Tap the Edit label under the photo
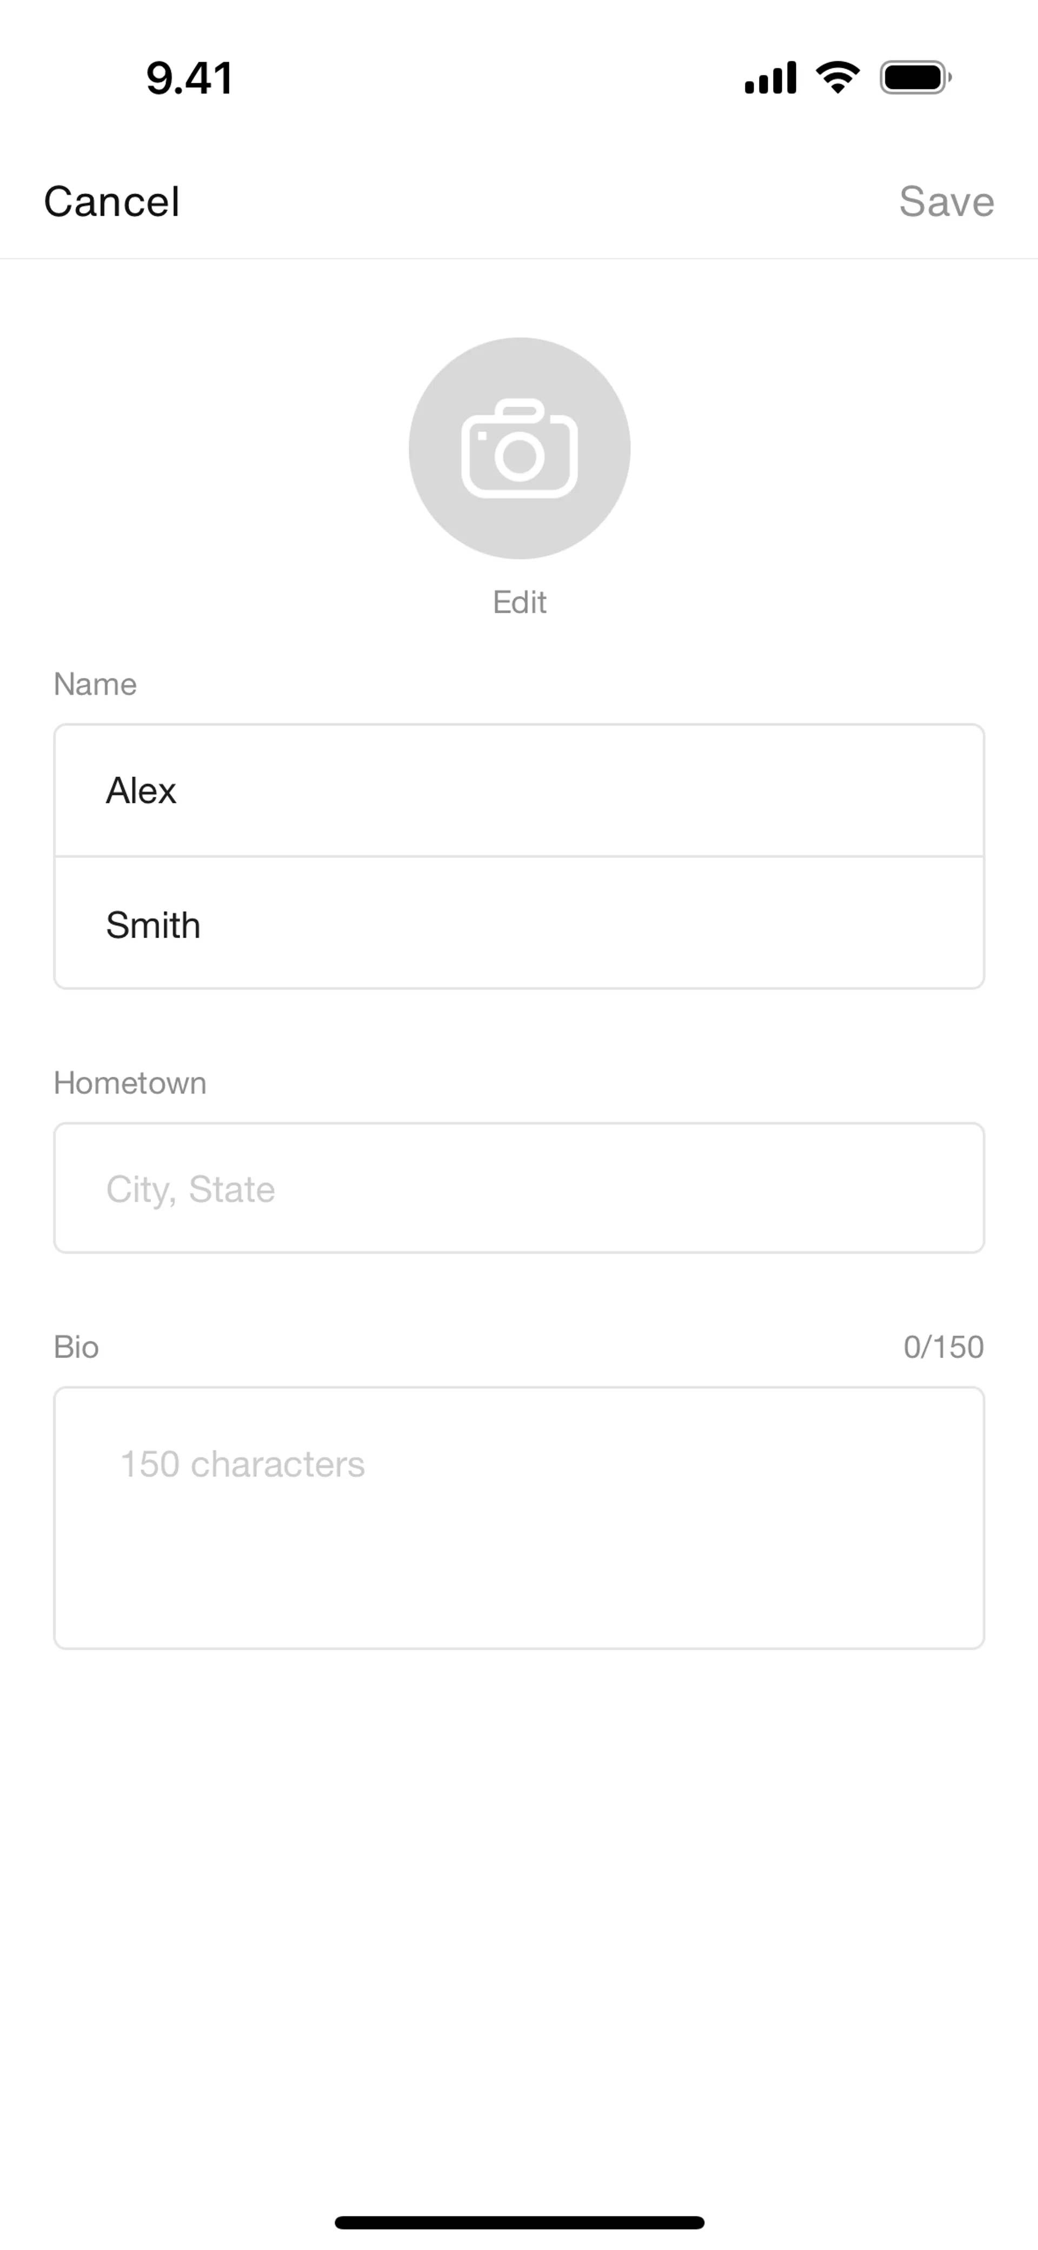Viewport: 1038px width, 2250px height. click(x=519, y=602)
